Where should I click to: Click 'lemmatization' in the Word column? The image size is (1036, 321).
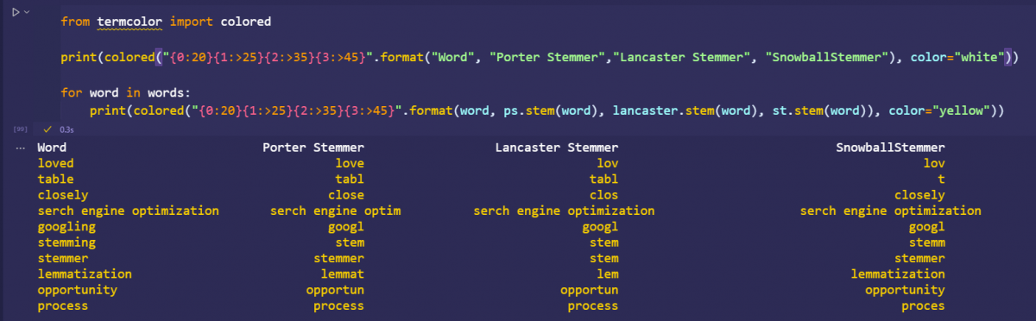tap(85, 274)
